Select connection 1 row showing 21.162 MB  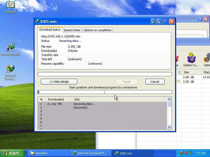click(x=102, y=104)
